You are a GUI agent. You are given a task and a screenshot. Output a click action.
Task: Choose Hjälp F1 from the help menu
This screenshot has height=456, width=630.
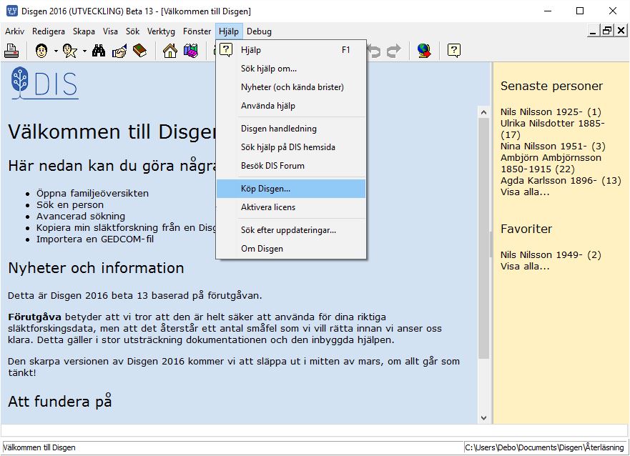tap(291, 50)
